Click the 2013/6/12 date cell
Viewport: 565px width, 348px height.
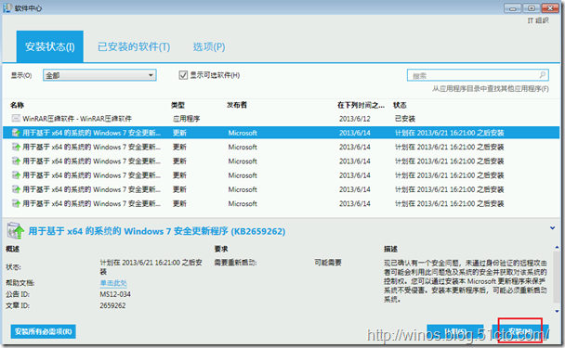(x=355, y=119)
